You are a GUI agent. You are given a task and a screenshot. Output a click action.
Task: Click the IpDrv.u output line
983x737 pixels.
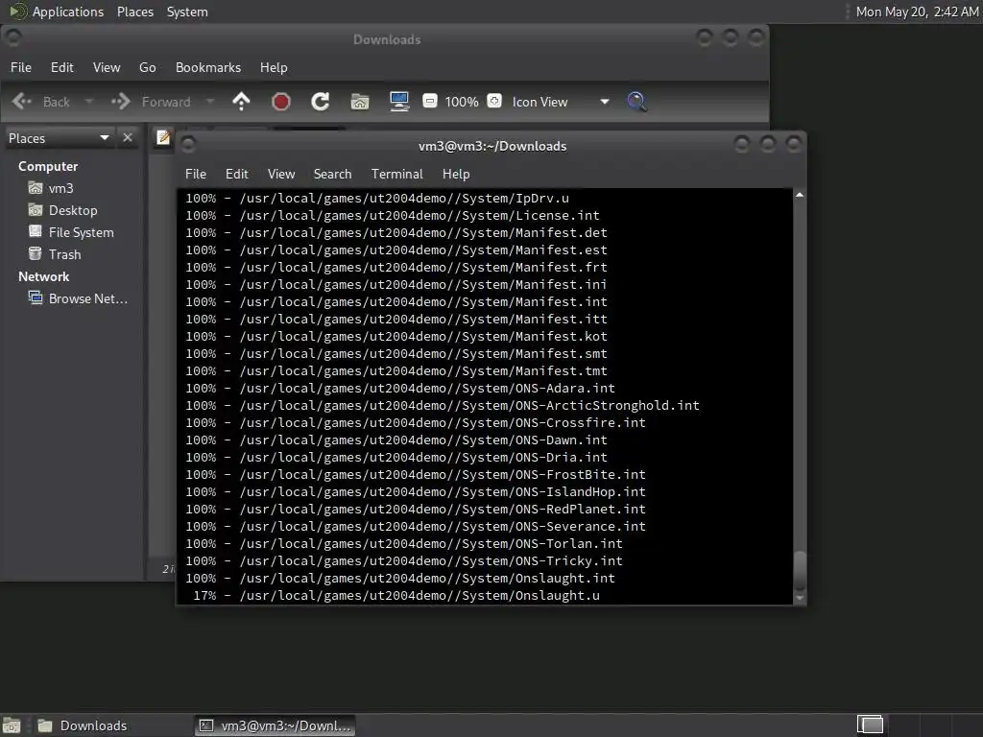pyautogui.click(x=377, y=198)
